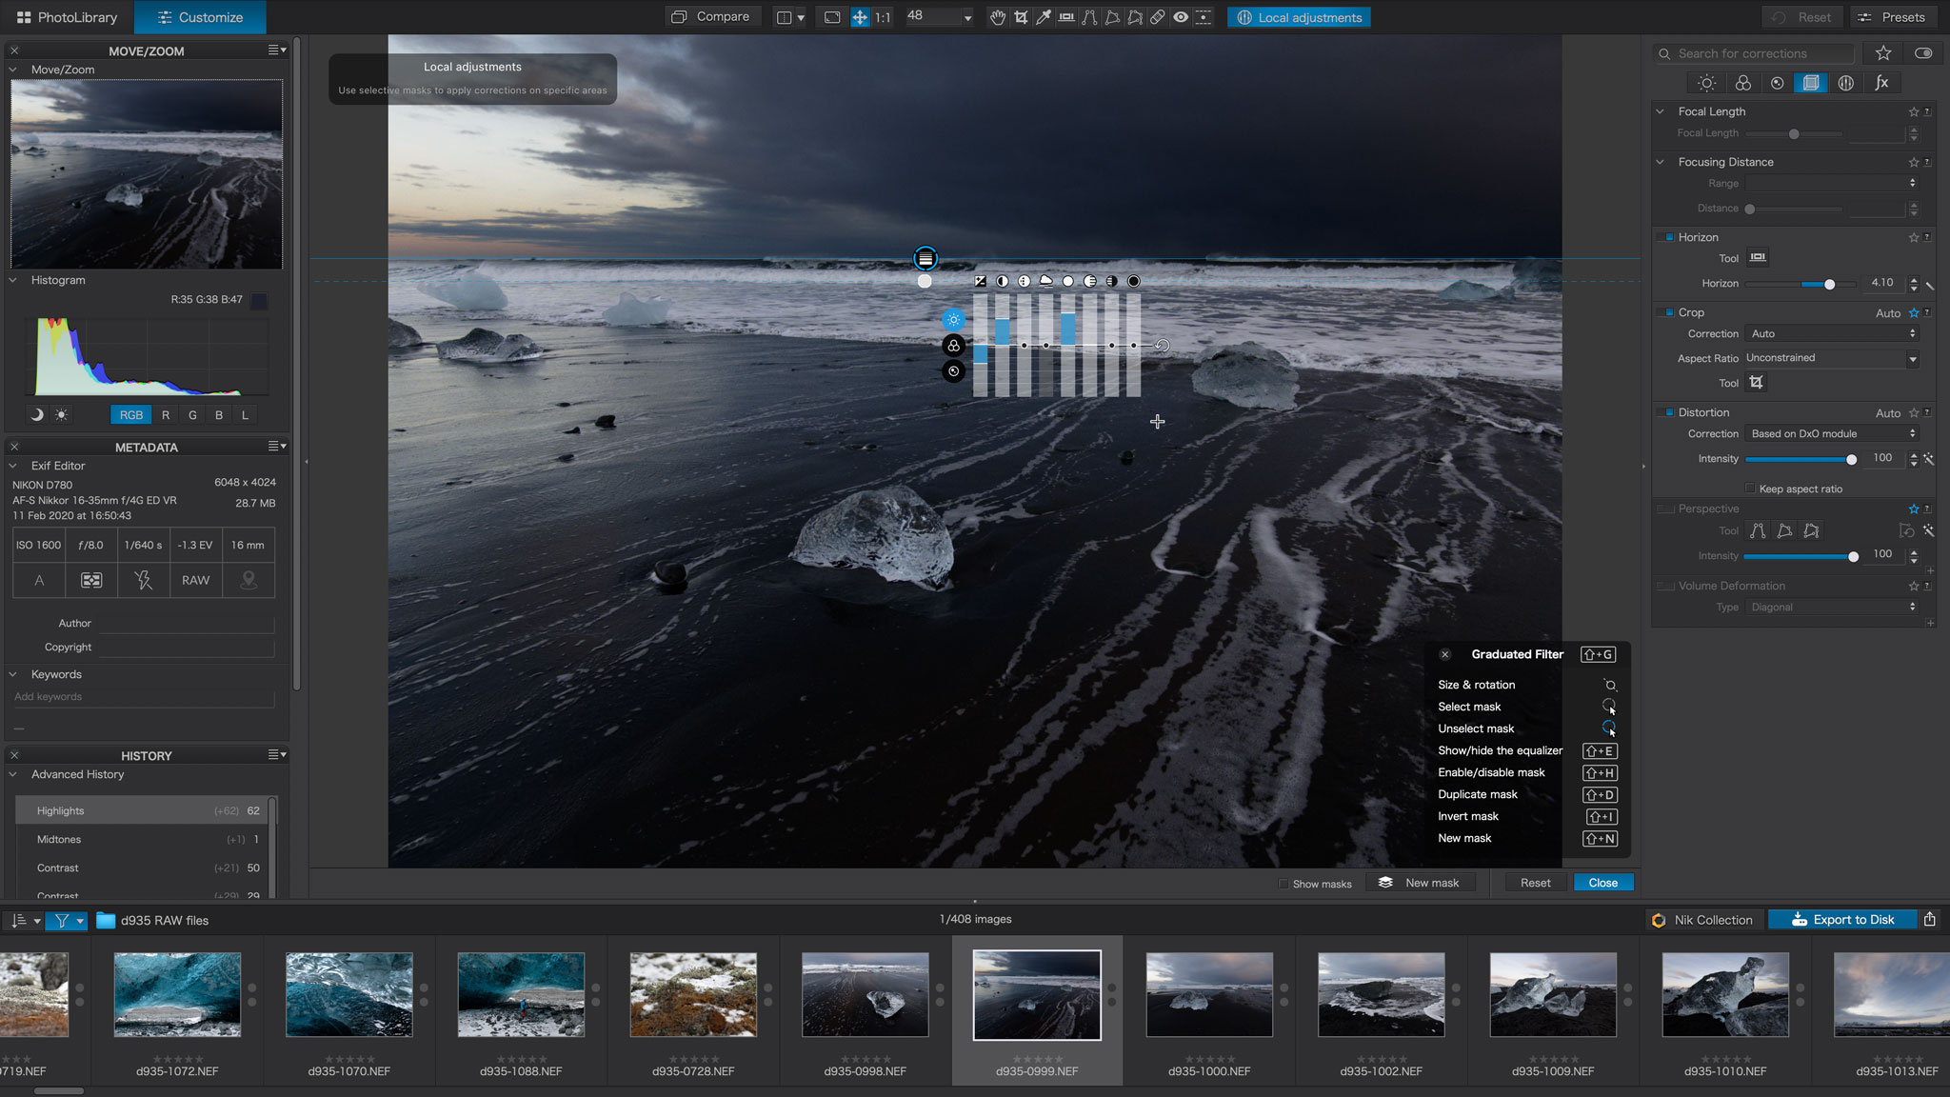
Task: Select the Hand pan tool
Action: pyautogui.click(x=997, y=17)
